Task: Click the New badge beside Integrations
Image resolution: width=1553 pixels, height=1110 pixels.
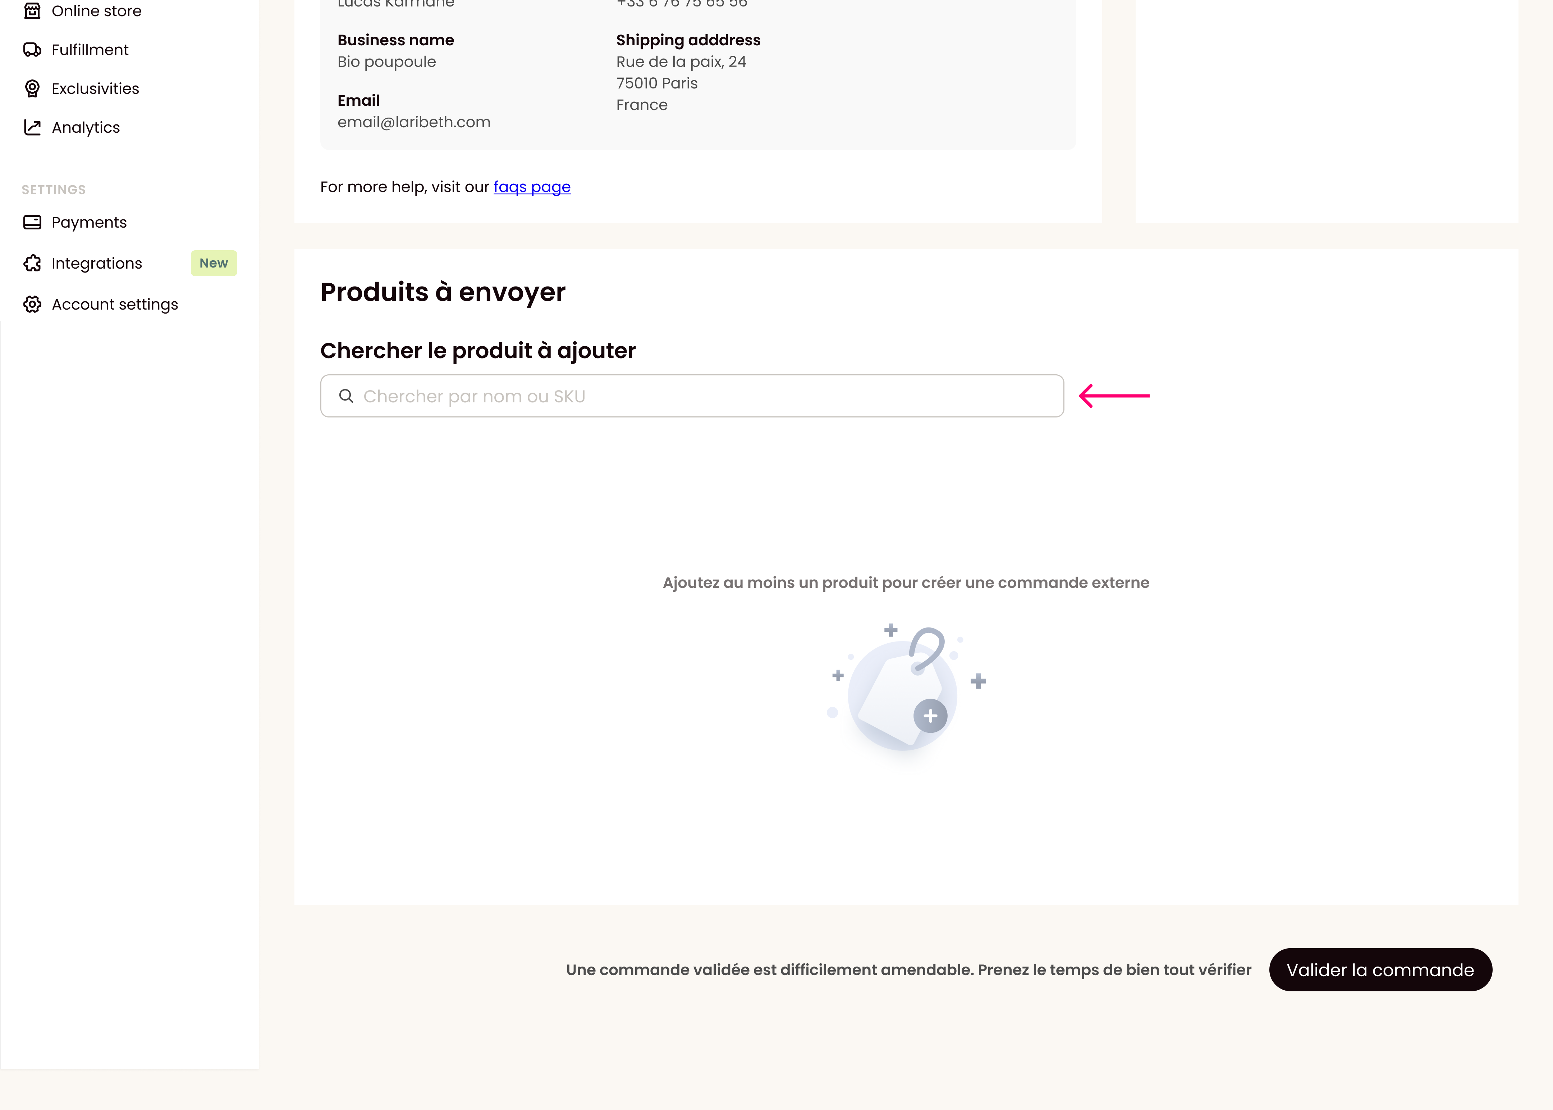Action: (x=214, y=263)
